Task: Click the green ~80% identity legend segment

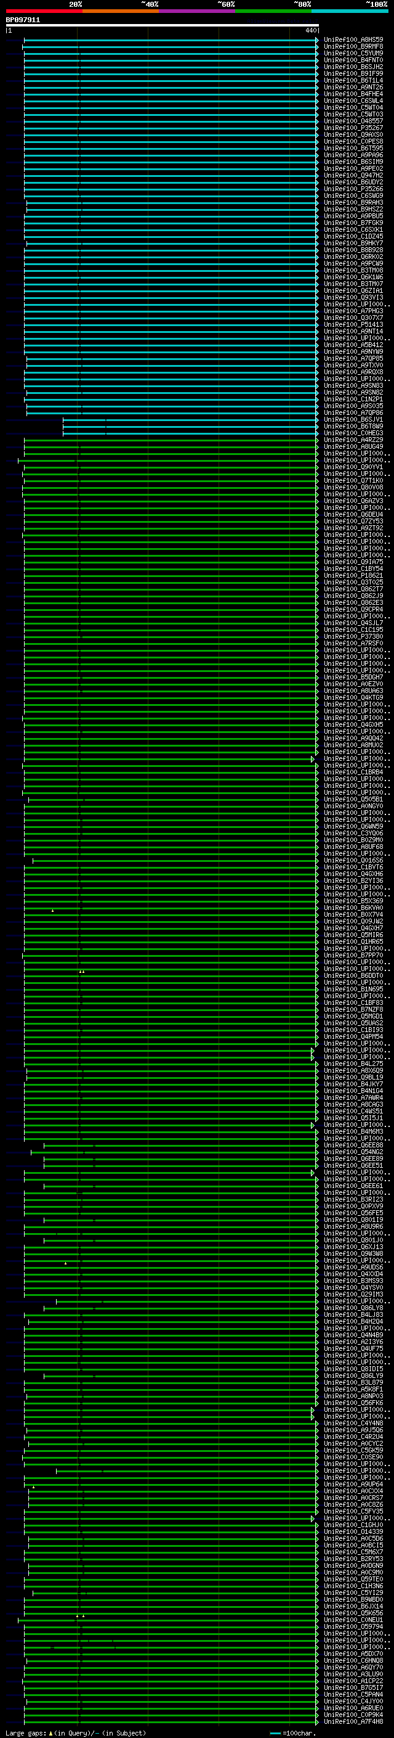Action: click(273, 11)
